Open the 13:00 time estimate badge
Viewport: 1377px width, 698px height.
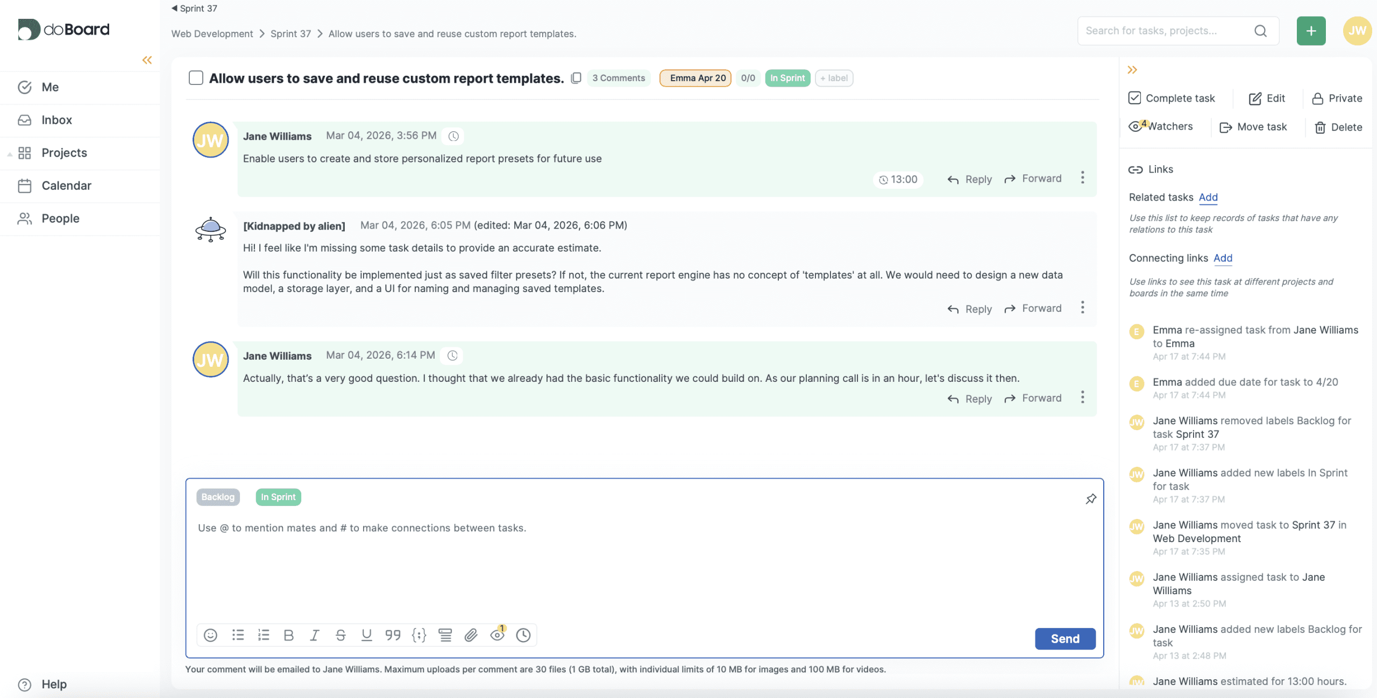click(x=898, y=180)
